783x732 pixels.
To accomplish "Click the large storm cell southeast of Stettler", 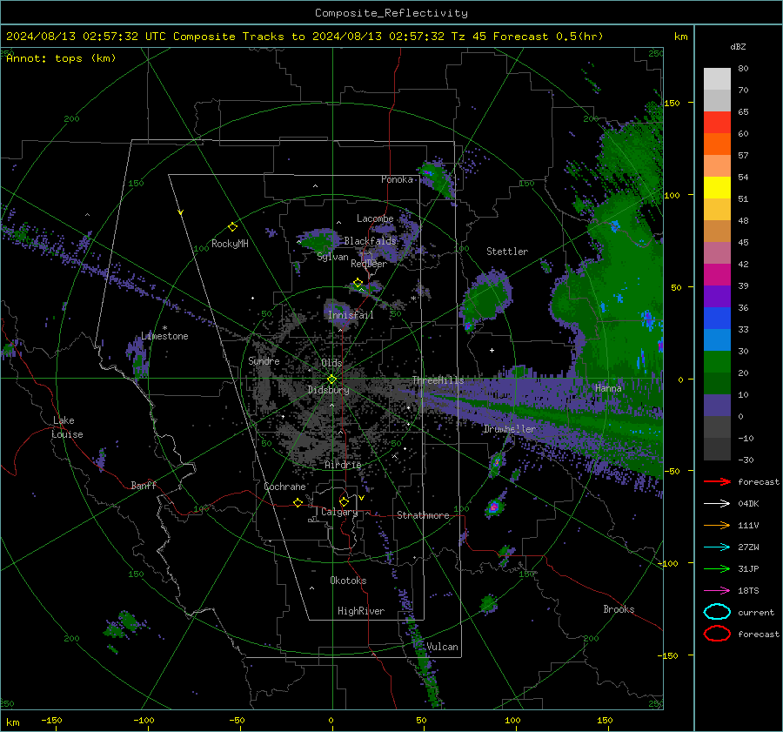I will (x=485, y=299).
